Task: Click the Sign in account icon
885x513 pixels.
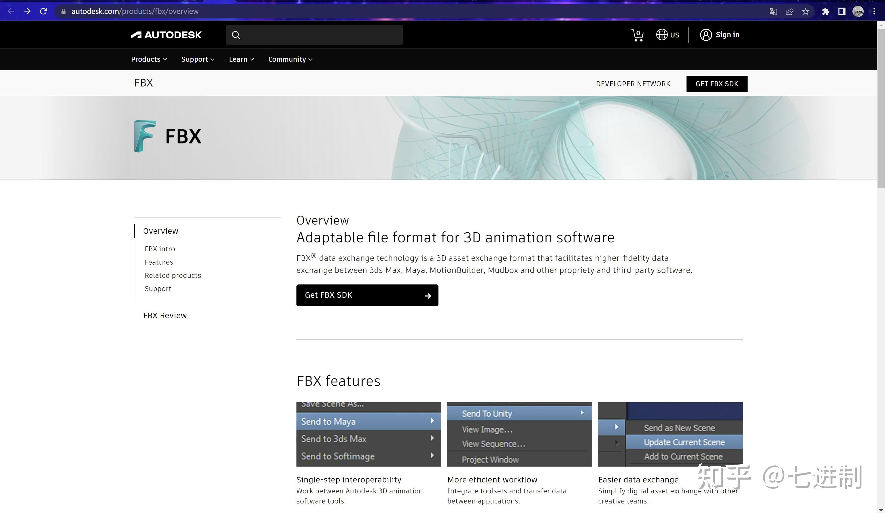Action: click(707, 34)
